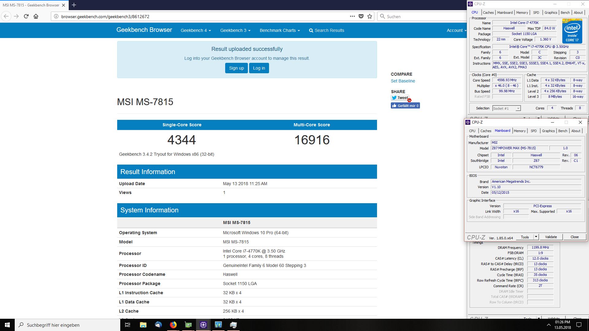Expand the Benchmark Charts menu

(x=280, y=30)
